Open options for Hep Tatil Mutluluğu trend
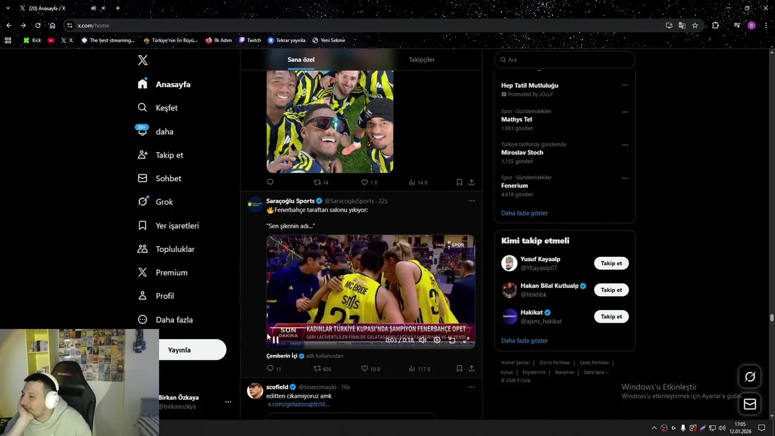The width and height of the screenshot is (775, 436). pyautogui.click(x=625, y=85)
